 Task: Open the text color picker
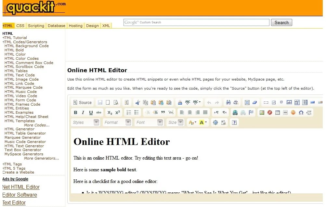pyautogui.click(x=191, y=122)
